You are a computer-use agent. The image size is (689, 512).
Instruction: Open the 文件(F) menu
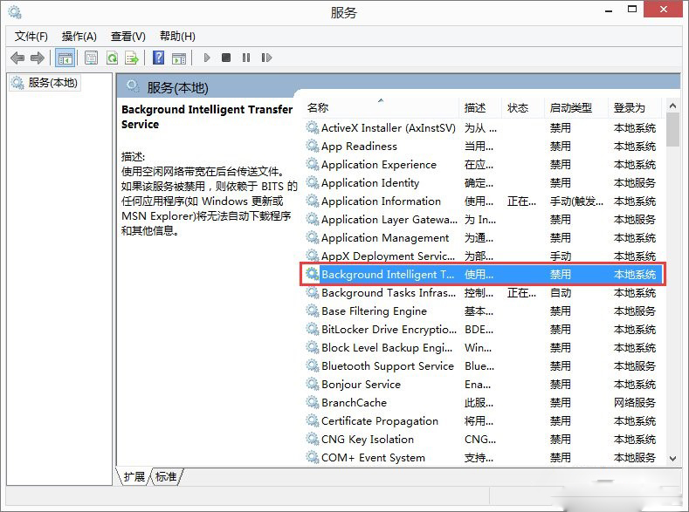[31, 36]
